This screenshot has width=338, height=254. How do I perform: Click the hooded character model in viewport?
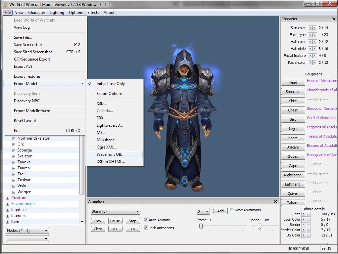click(184, 121)
